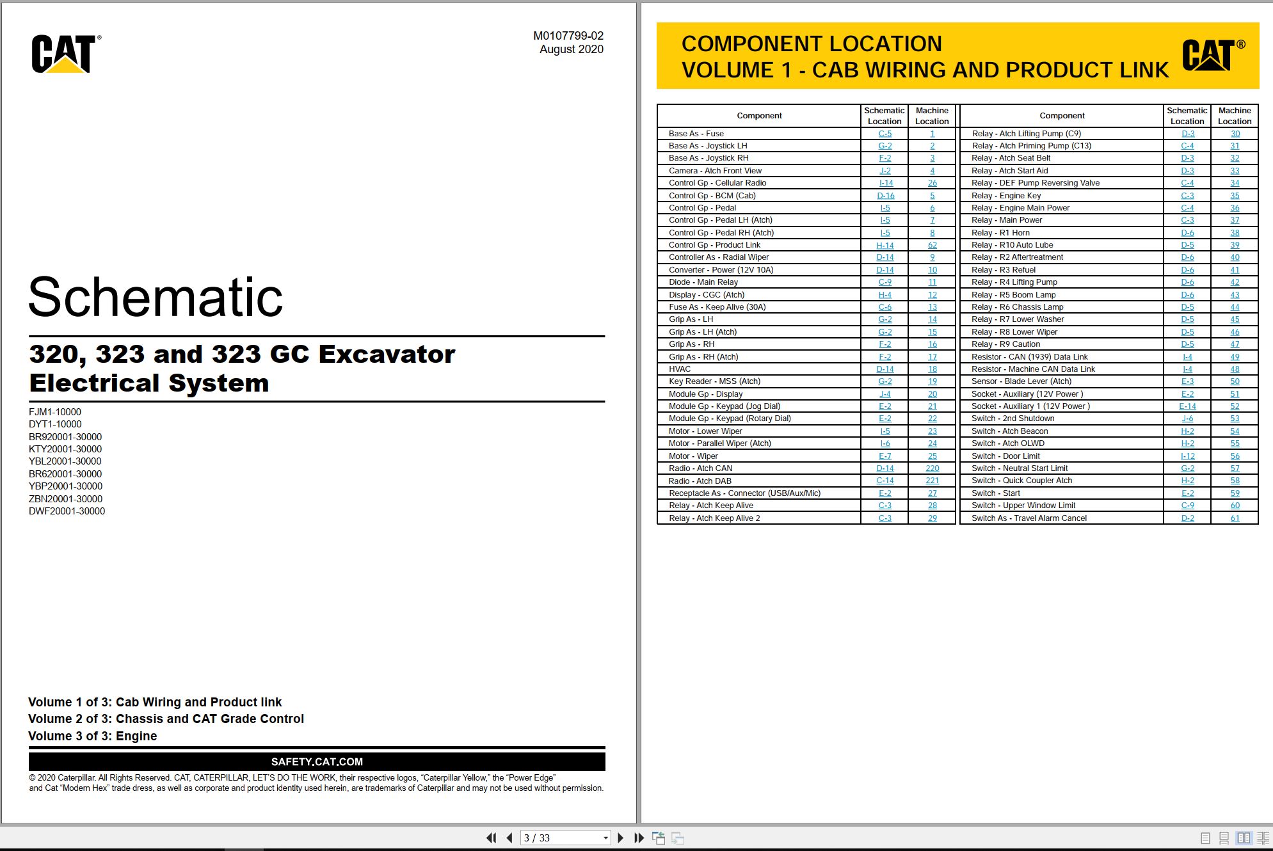The image size is (1273, 851).
Task: Follow D-14 link for Controller As - Radial Wiper
Action: 885,257
